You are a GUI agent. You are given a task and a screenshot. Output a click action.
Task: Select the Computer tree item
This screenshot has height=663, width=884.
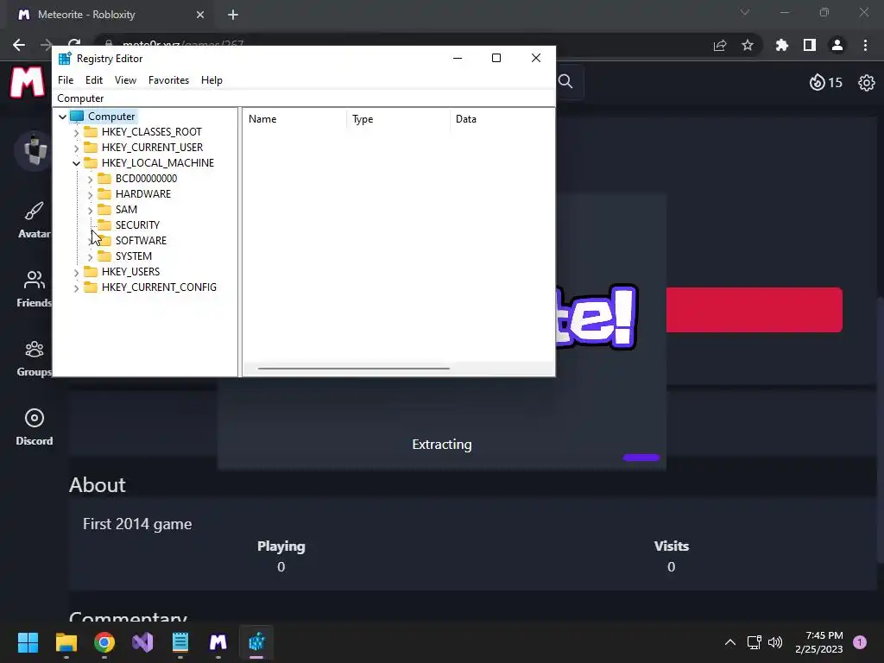111,117
